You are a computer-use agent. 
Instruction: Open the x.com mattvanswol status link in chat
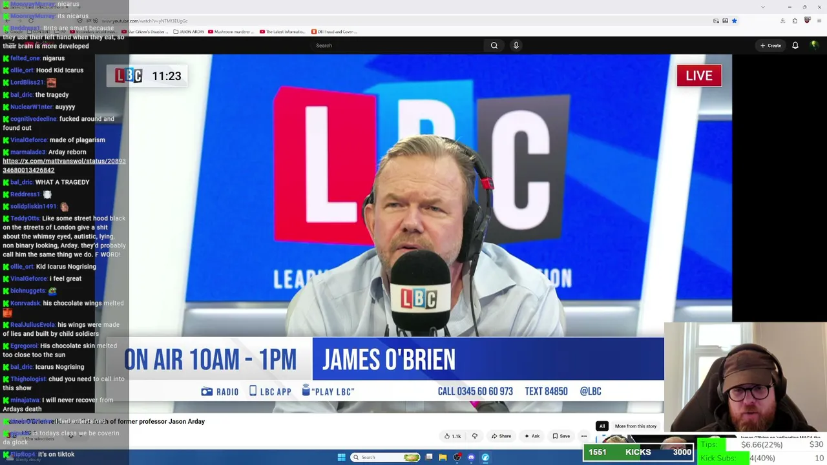tap(64, 165)
